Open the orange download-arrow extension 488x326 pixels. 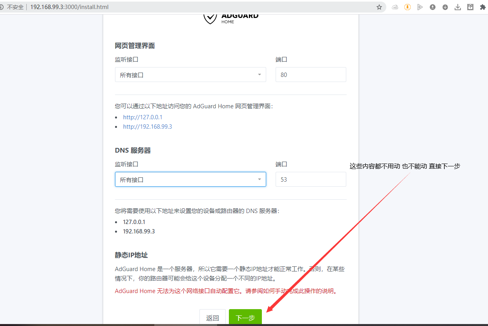click(x=408, y=7)
